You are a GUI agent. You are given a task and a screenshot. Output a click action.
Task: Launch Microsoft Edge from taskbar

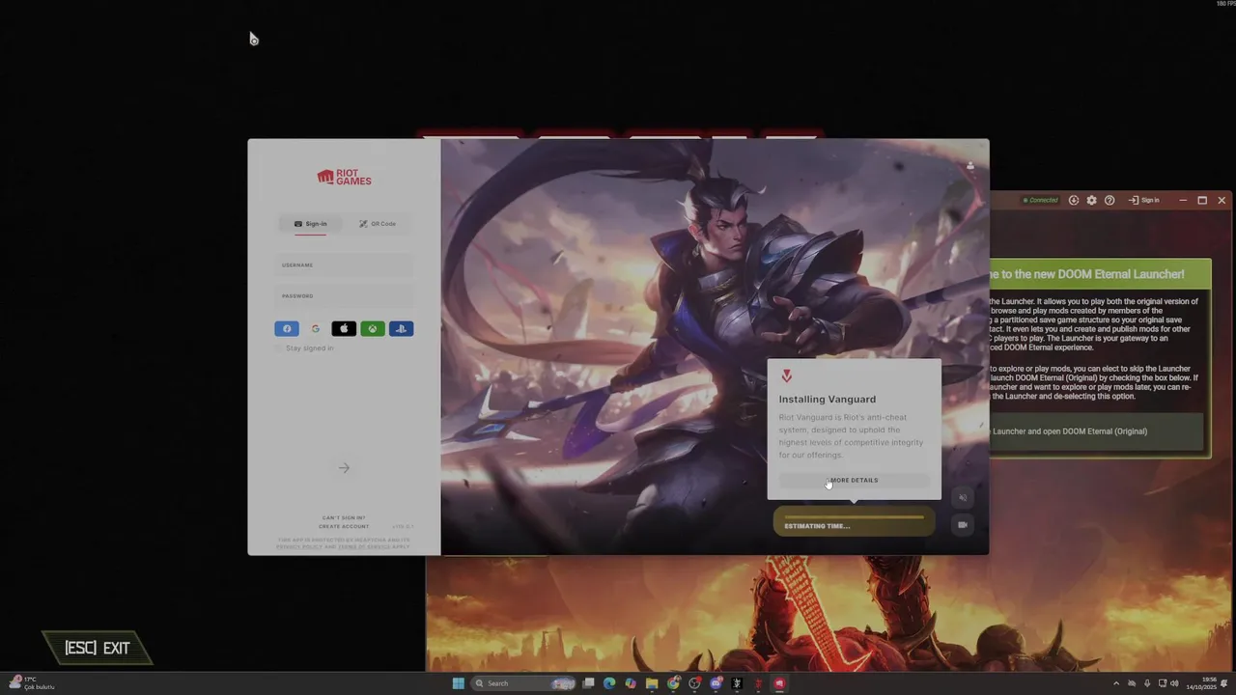609,683
